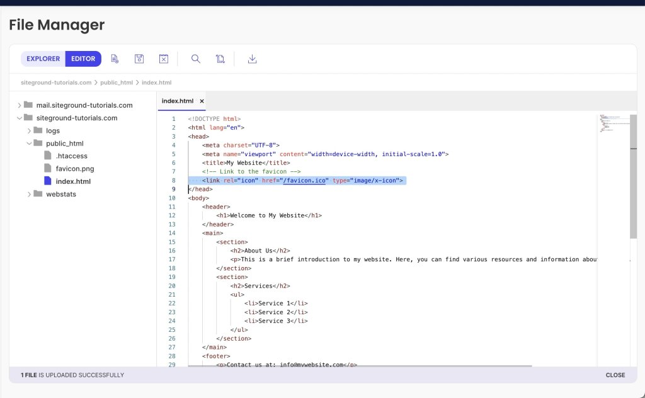Image resolution: width=645 pixels, height=398 pixels.
Task: Click the '<html lang="en">' code line
Action: 216,127
